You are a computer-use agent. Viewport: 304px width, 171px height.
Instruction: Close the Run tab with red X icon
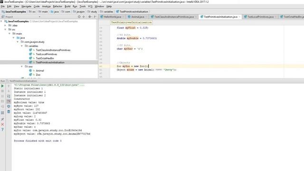coord(2,124)
